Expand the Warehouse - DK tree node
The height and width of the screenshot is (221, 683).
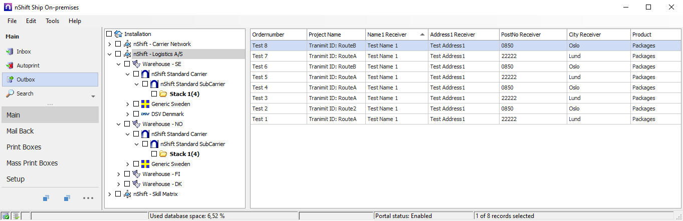click(x=119, y=184)
